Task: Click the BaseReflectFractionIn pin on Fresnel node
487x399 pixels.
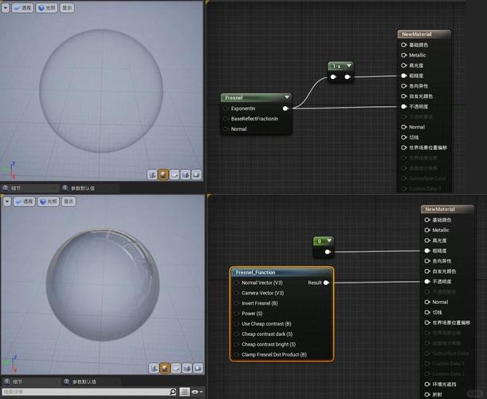Action: coord(226,119)
